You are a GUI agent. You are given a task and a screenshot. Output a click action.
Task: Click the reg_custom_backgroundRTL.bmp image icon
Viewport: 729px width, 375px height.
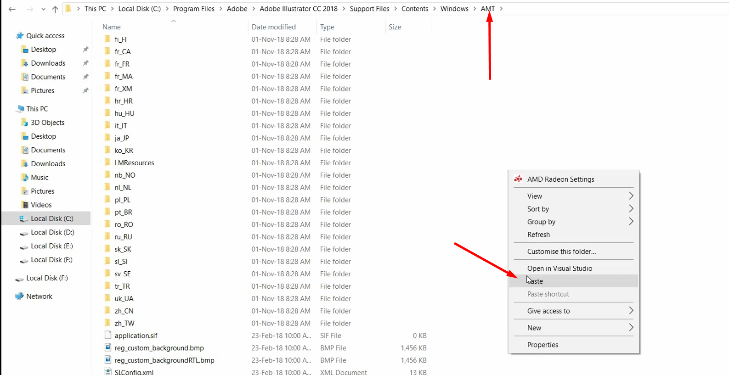(107, 360)
